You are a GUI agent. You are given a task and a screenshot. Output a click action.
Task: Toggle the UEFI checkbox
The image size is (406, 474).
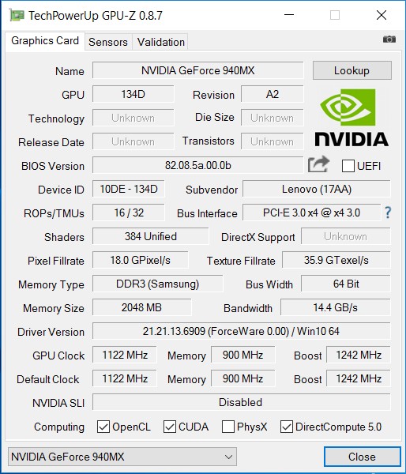pos(348,166)
